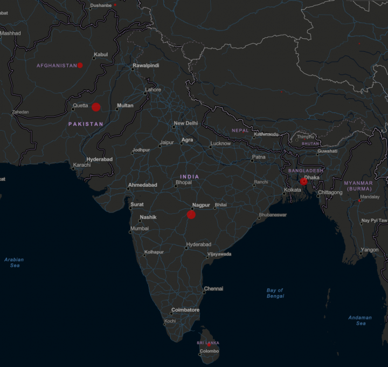The image size is (388, 367).
Task: Click the small red dot near Mandalay
Action: click(x=360, y=201)
